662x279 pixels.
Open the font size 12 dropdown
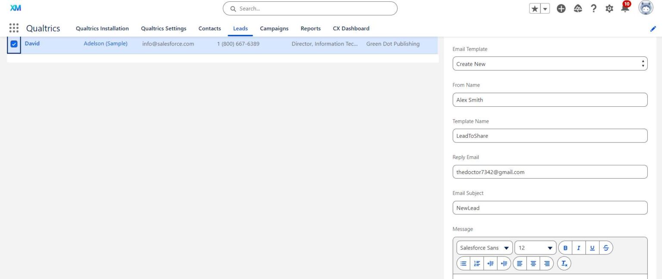tap(534, 248)
